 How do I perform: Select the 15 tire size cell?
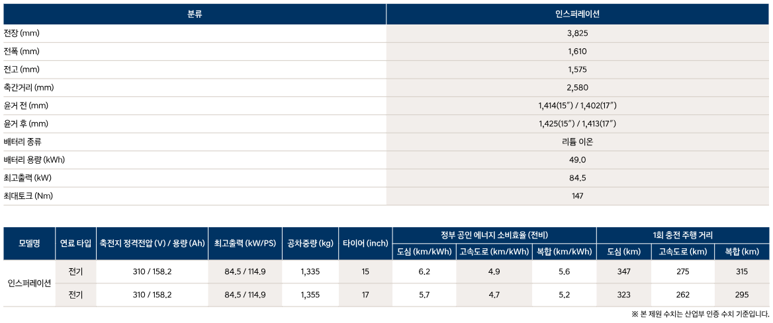[x=365, y=271]
